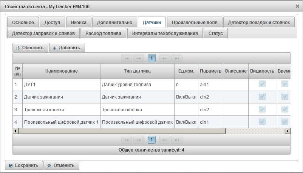Select page 1 in bottom pager
Image resolution: width=303 pixels, height=173 pixels.
(151, 140)
